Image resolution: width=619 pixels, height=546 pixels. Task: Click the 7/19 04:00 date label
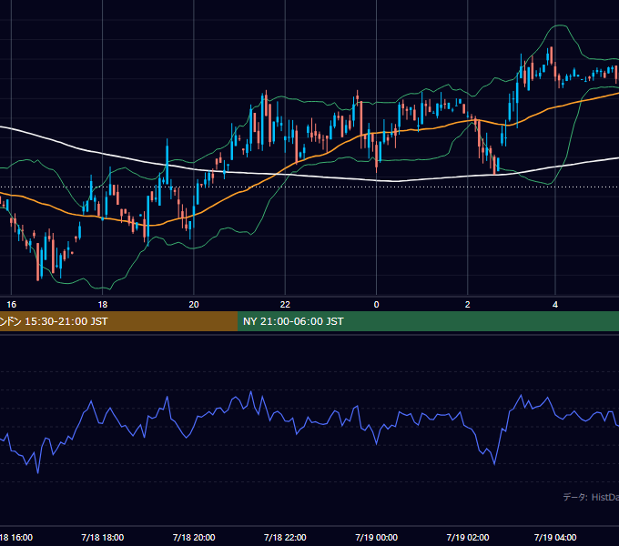point(555,537)
